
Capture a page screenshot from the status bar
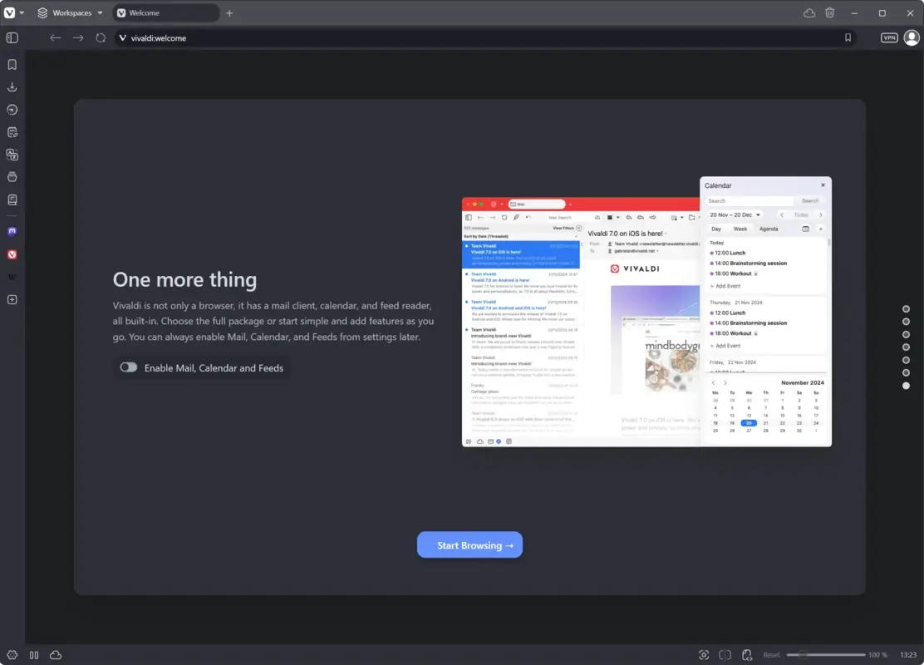704,655
